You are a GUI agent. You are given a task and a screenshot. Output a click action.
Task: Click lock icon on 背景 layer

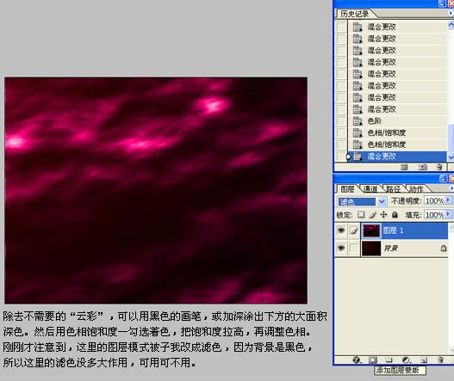click(444, 248)
